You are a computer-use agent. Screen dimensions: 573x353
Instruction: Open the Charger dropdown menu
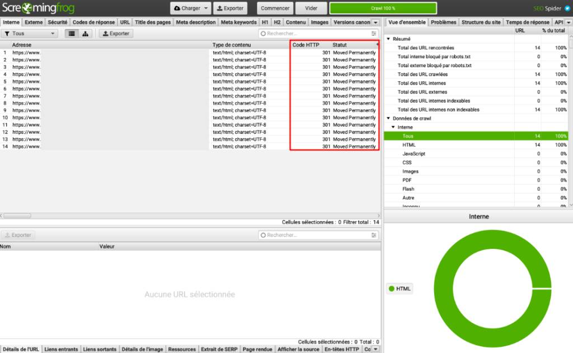(191, 8)
